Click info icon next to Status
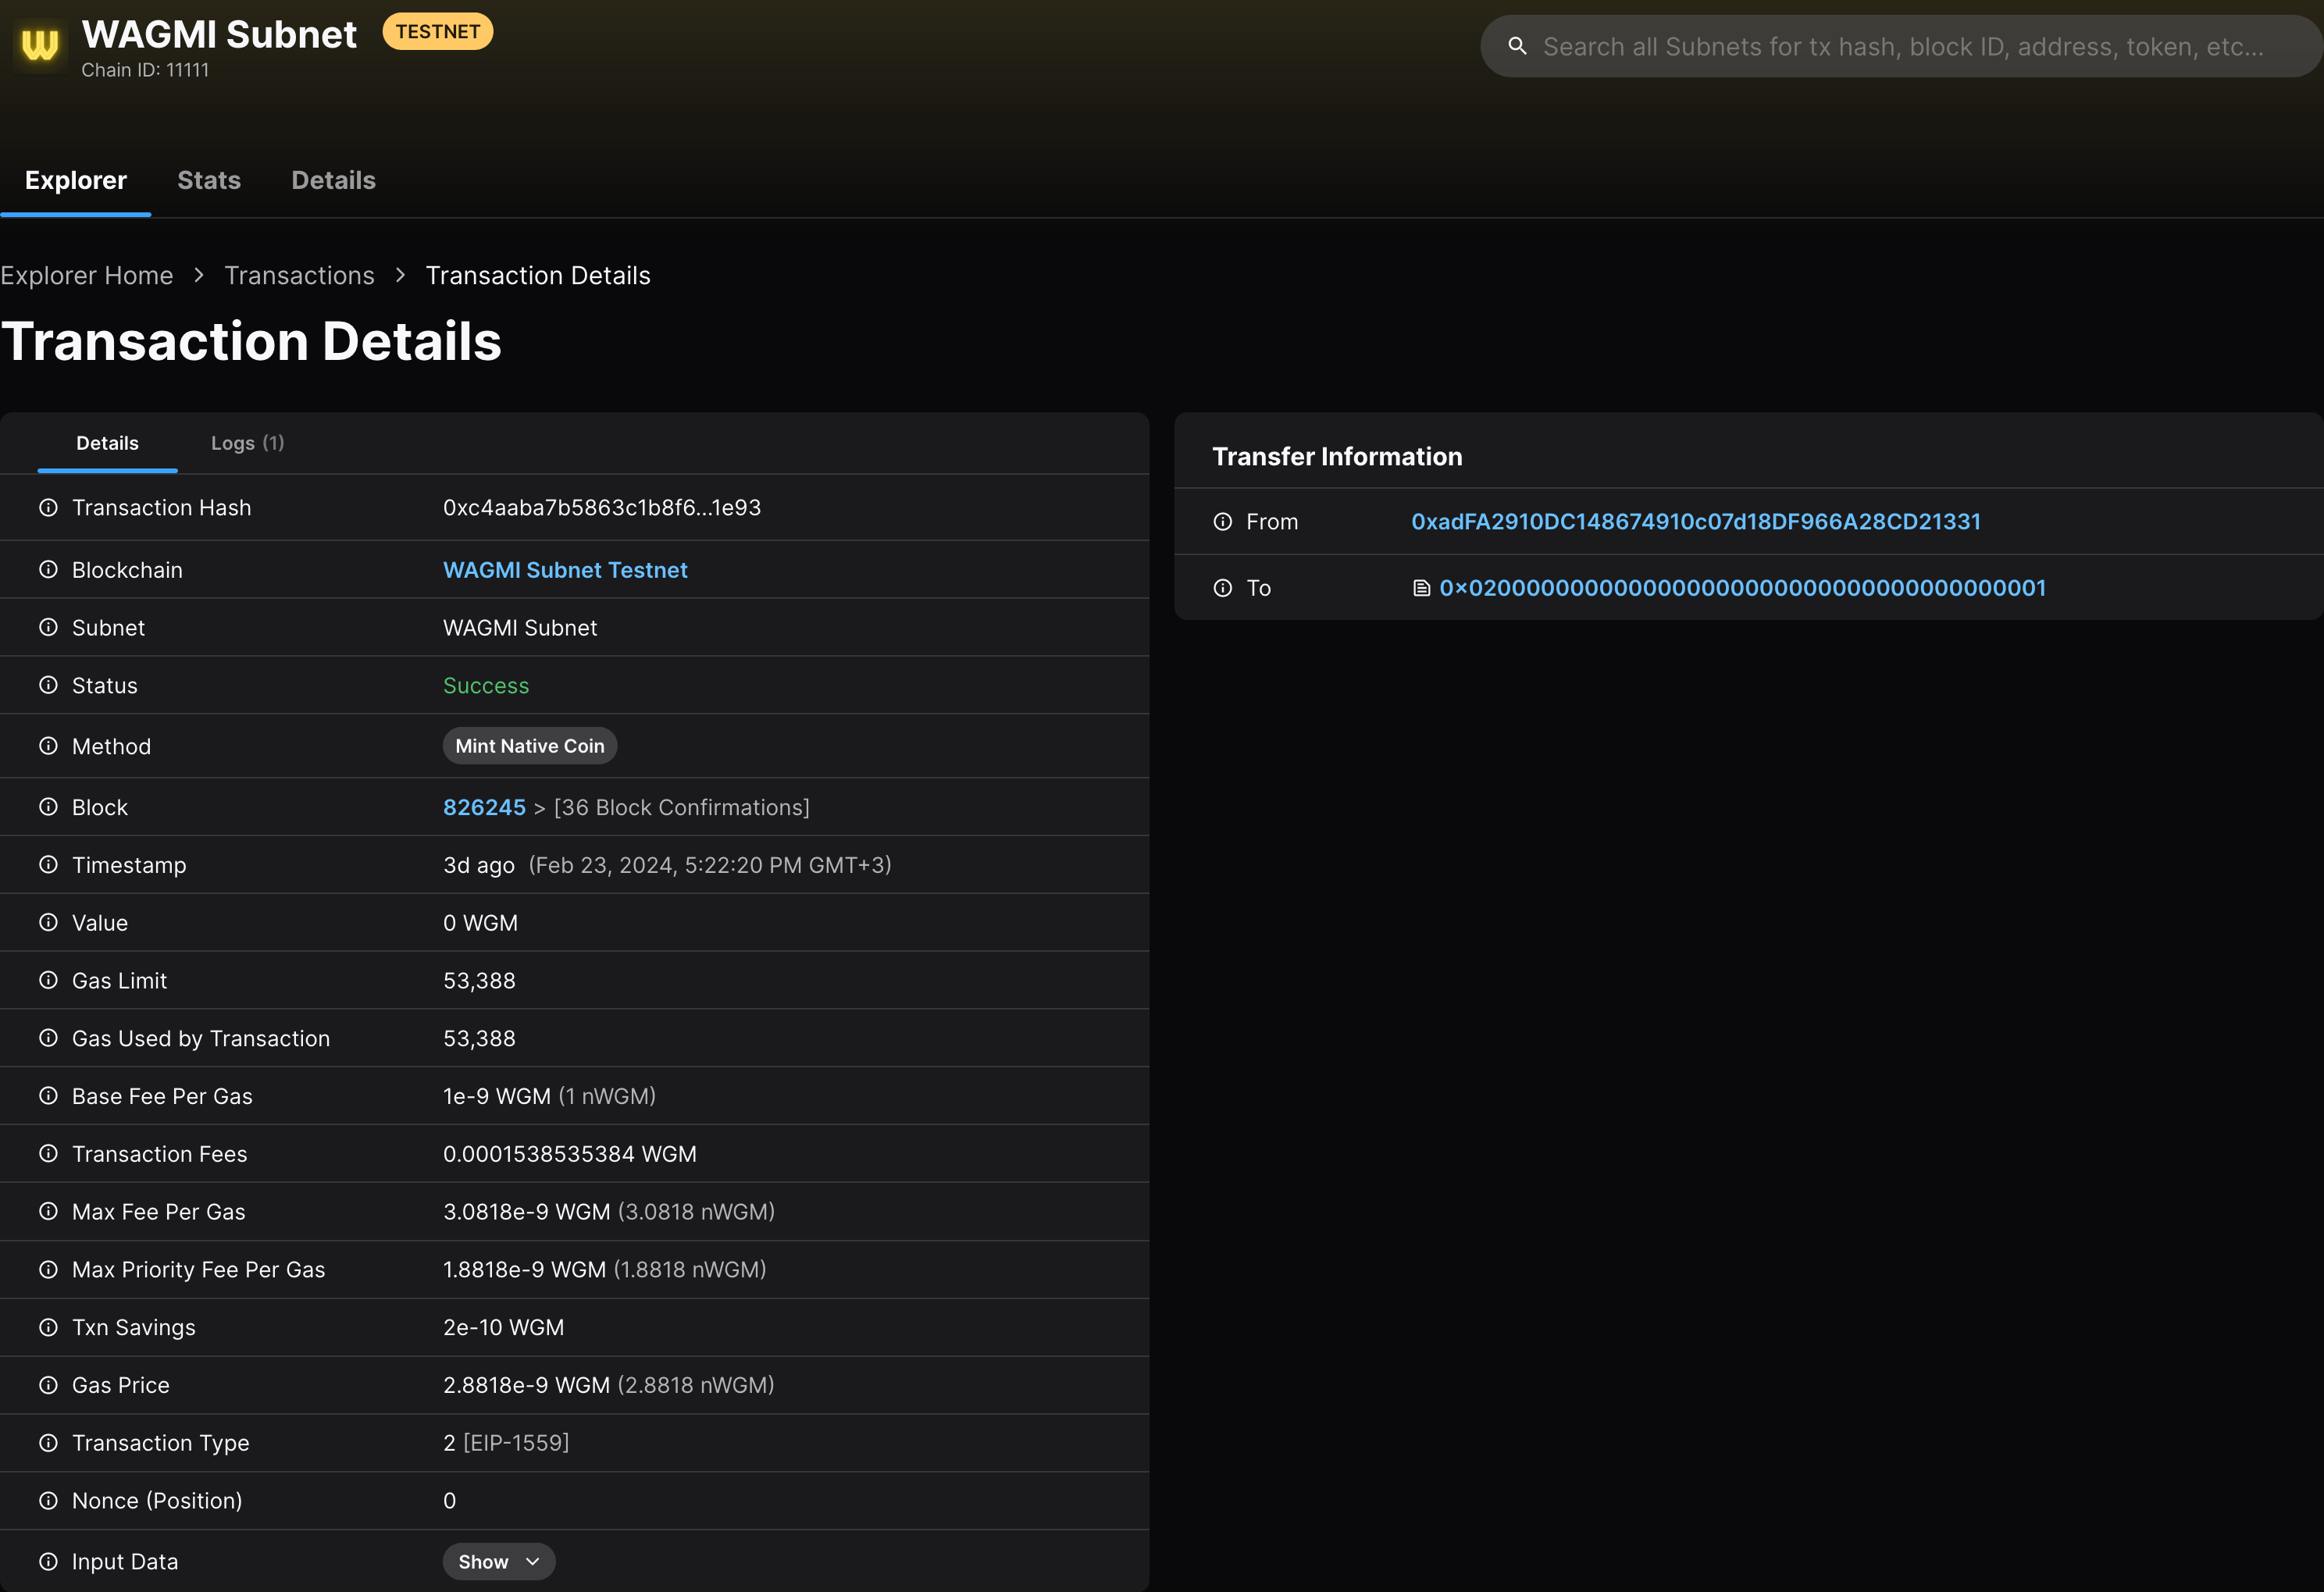The width and height of the screenshot is (2324, 1592). tap(48, 685)
